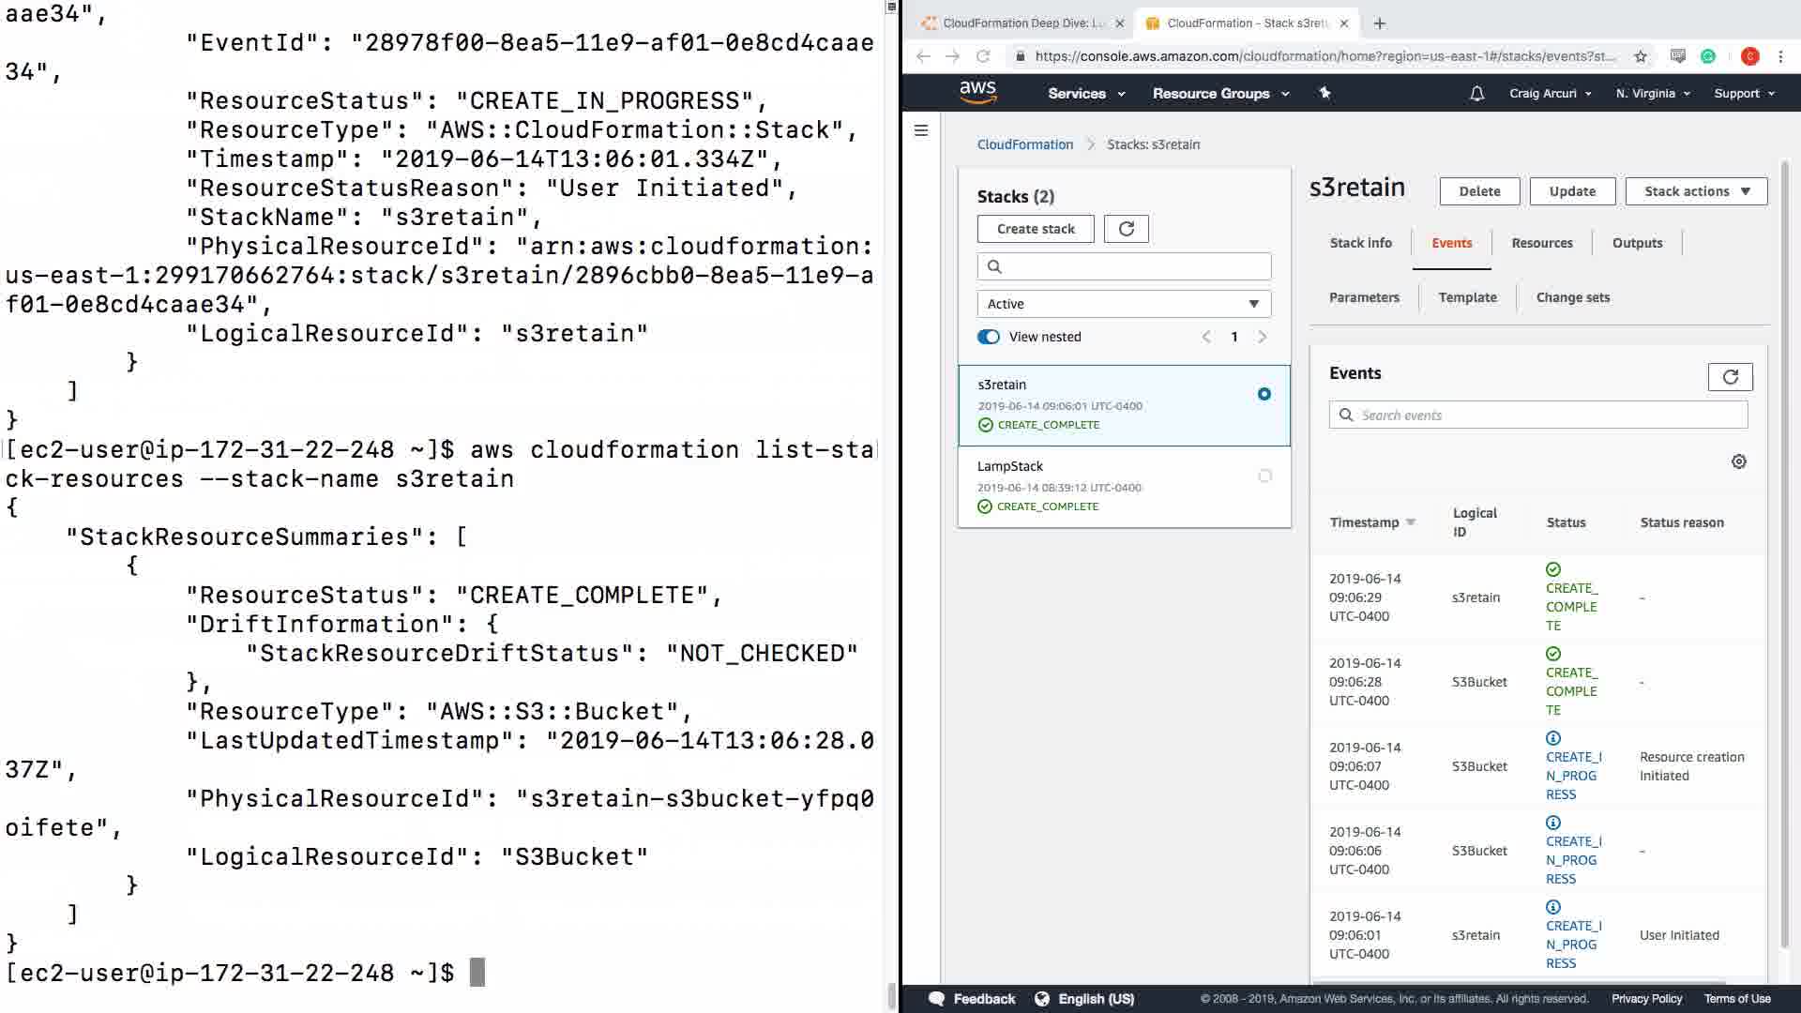This screenshot has height=1013, width=1801.
Task: Bookmark the page with the star icon
Action: point(1640,56)
